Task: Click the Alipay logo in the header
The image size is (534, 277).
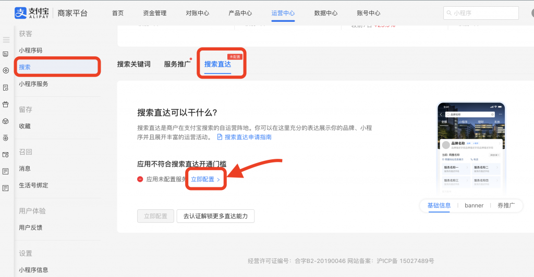Action: tap(32, 13)
